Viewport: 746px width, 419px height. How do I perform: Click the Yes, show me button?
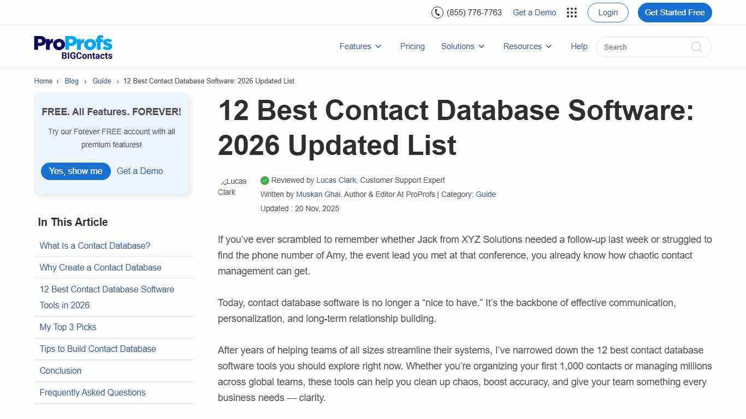click(x=75, y=171)
